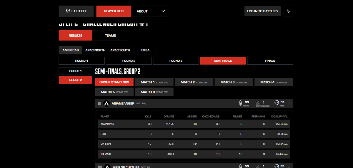The image size is (353, 168).
Task: Expand the Men of Culture team row
Action: point(289,167)
